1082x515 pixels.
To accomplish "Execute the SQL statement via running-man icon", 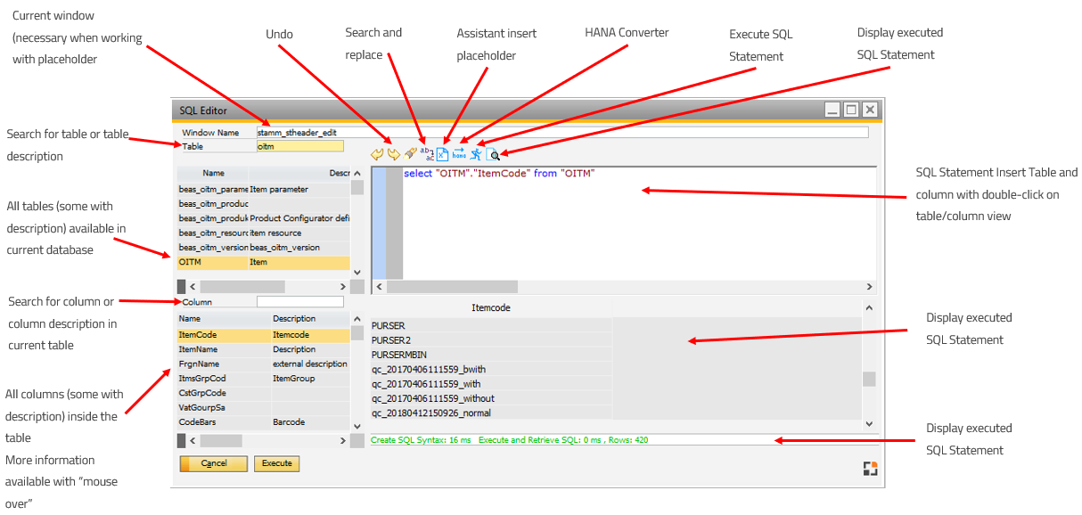I will pyautogui.click(x=476, y=152).
